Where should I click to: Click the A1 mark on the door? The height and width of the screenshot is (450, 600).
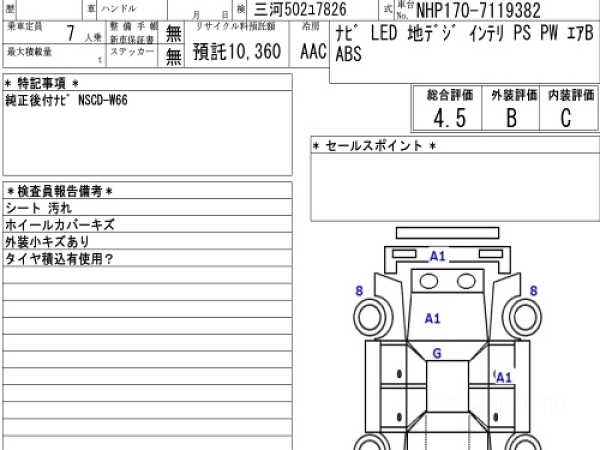coord(504,378)
